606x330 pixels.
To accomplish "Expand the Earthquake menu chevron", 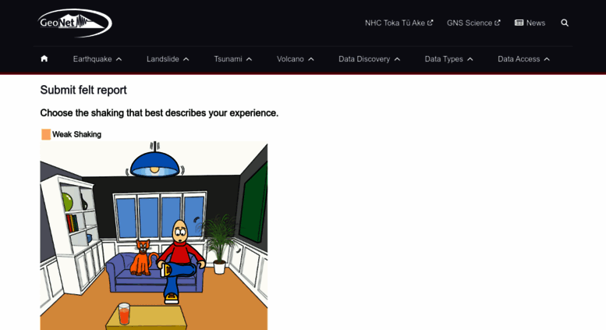I will tap(119, 59).
